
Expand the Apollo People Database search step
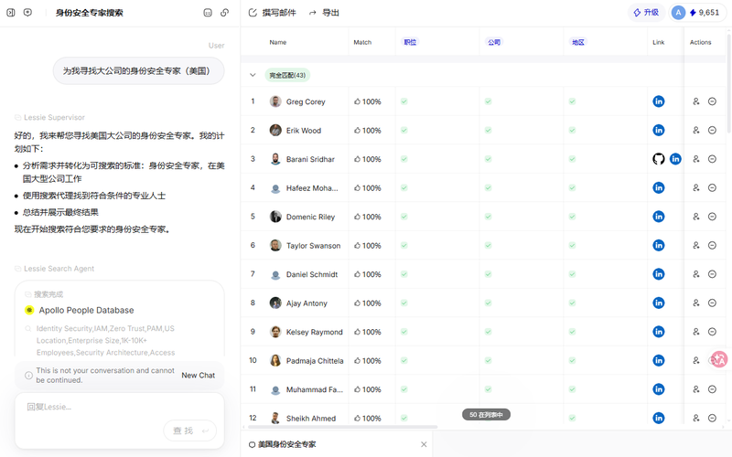[86, 310]
